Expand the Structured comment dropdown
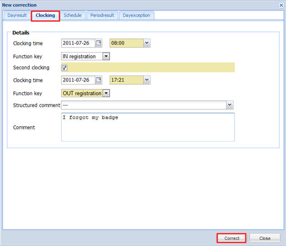 pyautogui.click(x=230, y=105)
